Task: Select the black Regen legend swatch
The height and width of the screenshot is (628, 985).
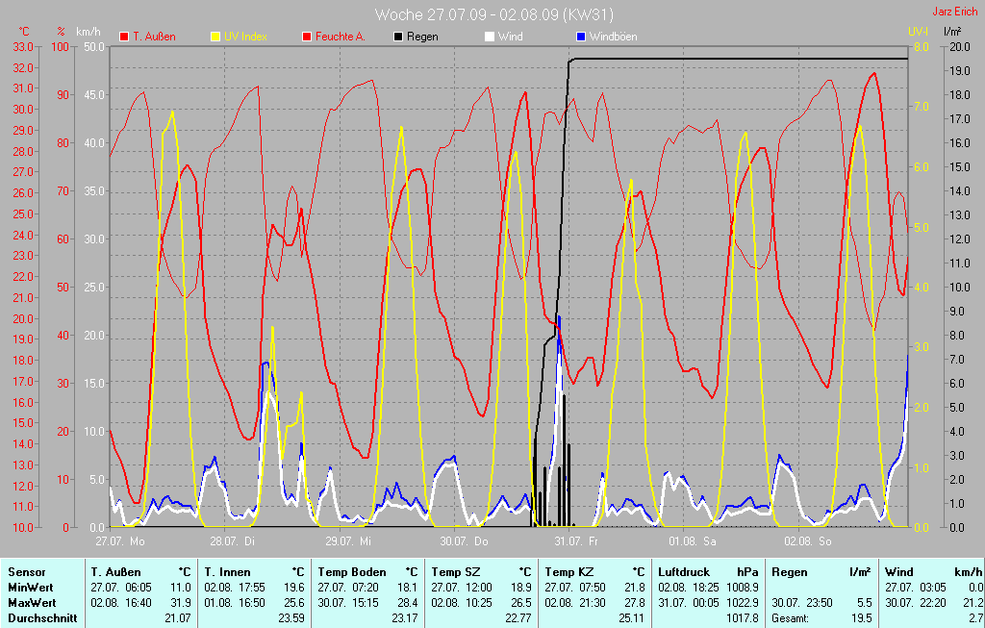Action: click(x=399, y=37)
